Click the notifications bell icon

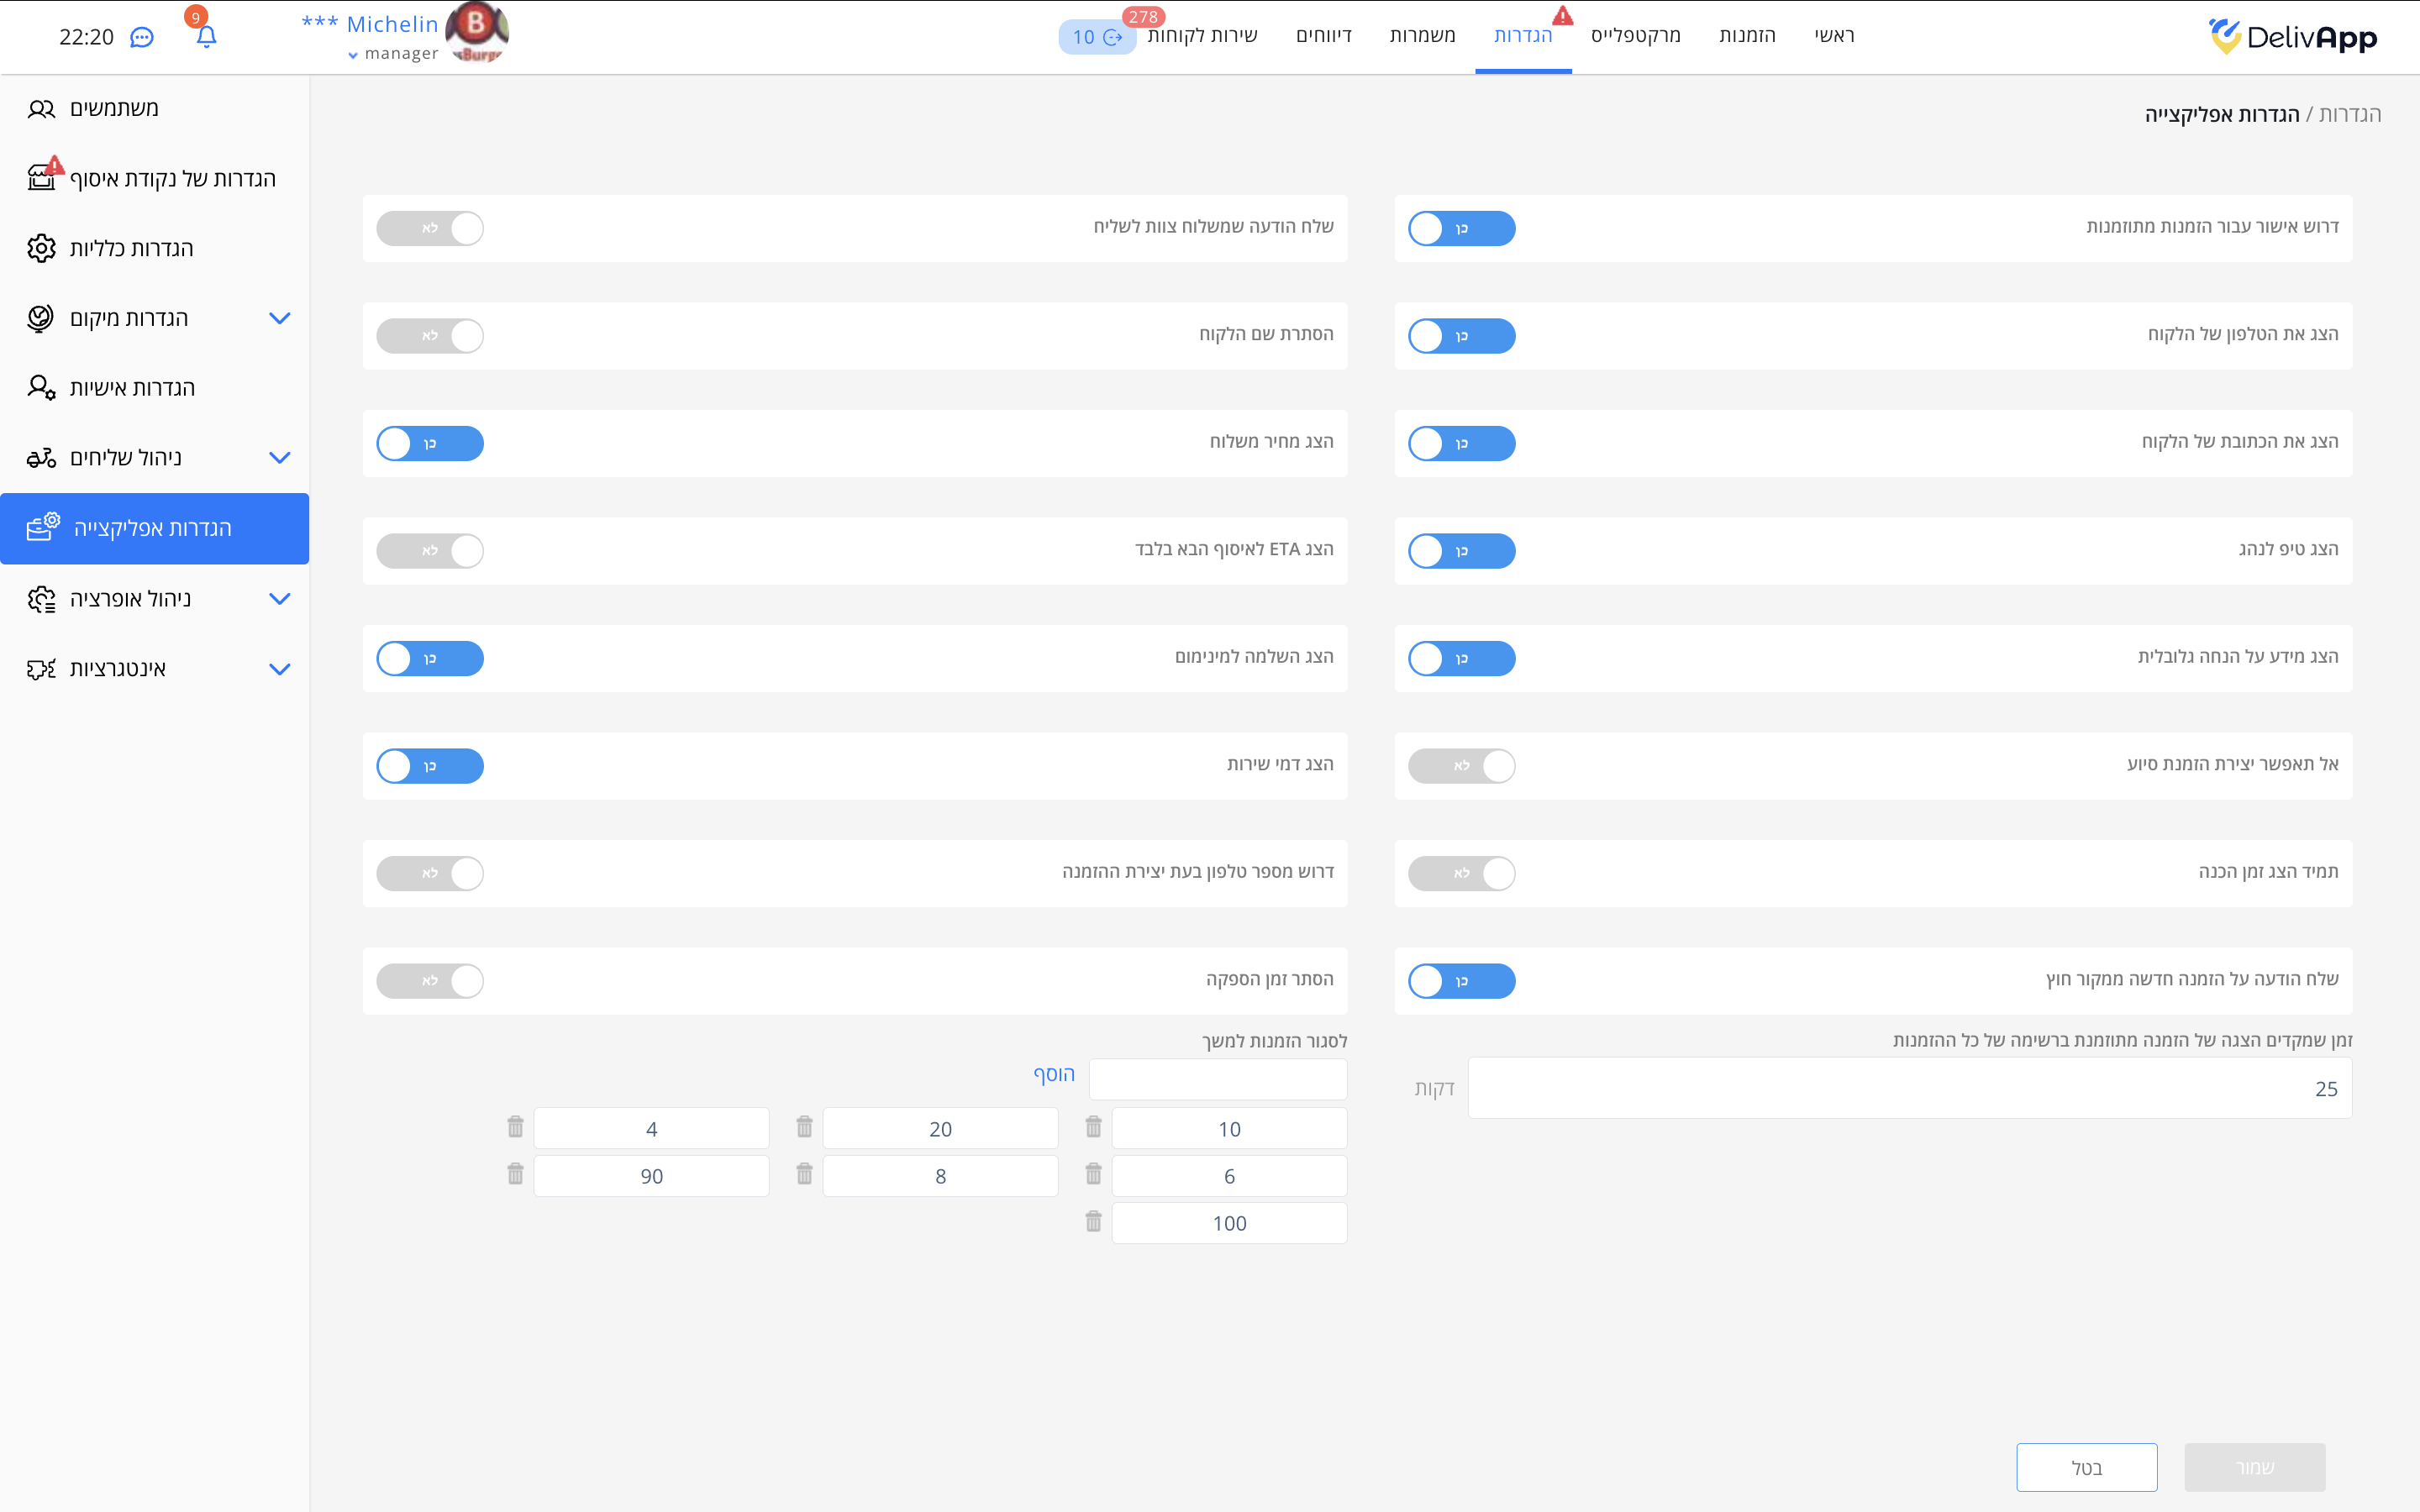pos(206,37)
